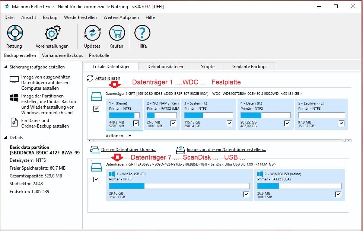Uncheck the System (J:) partition checkbox
Screen dimensions: 363x231
tap(229, 123)
